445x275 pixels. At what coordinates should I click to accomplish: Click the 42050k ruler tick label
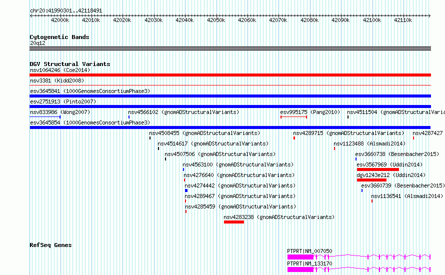coord(216,20)
